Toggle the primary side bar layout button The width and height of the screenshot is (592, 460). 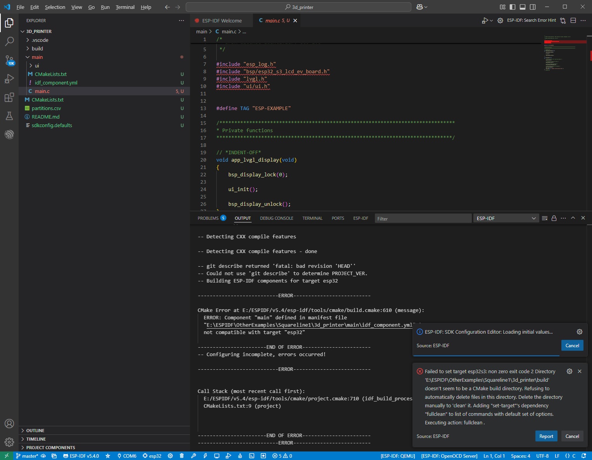(x=513, y=7)
